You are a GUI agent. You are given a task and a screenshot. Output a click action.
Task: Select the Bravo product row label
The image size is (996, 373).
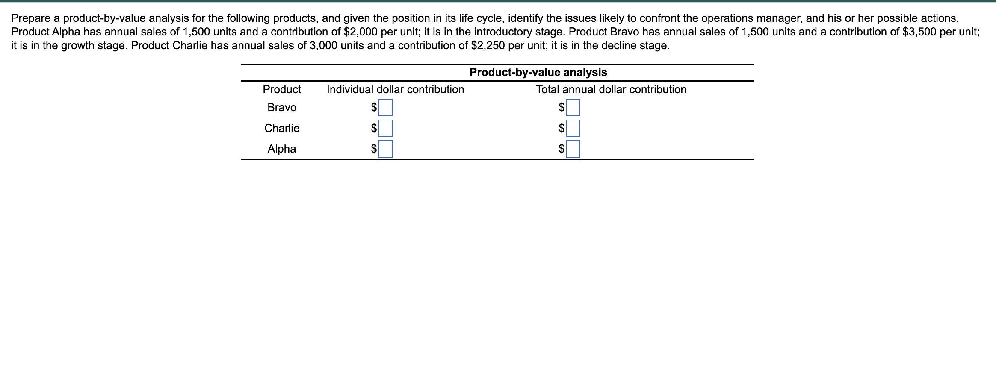(281, 107)
